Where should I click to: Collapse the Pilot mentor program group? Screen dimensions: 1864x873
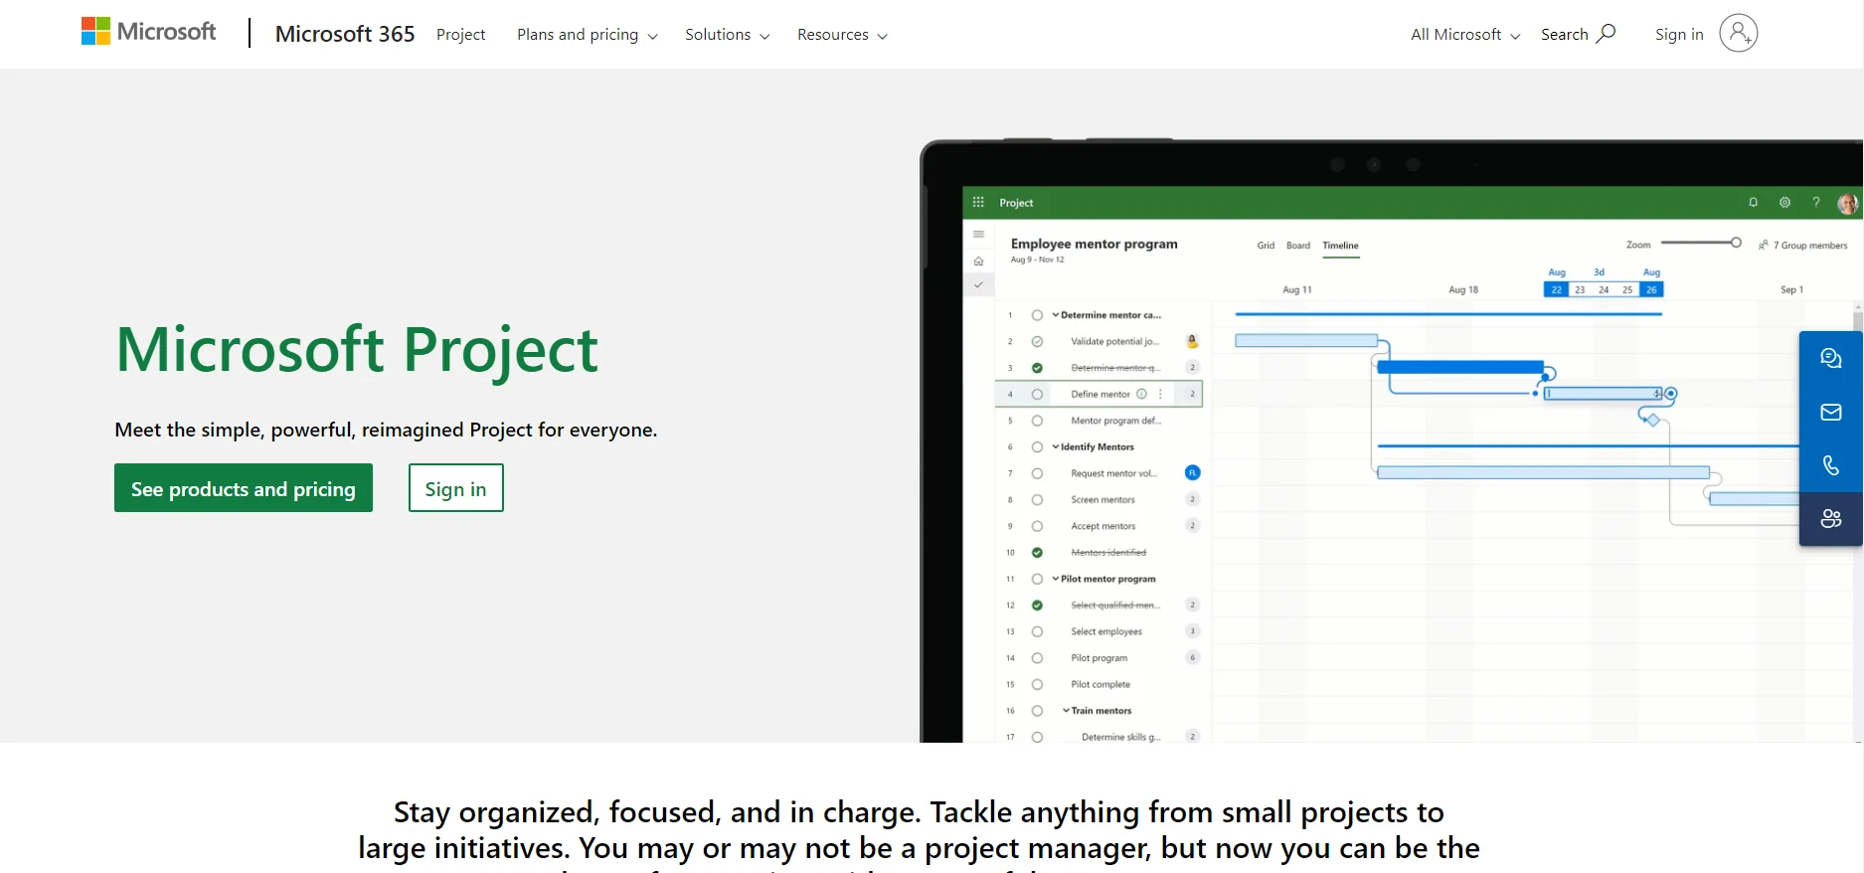[1056, 579]
